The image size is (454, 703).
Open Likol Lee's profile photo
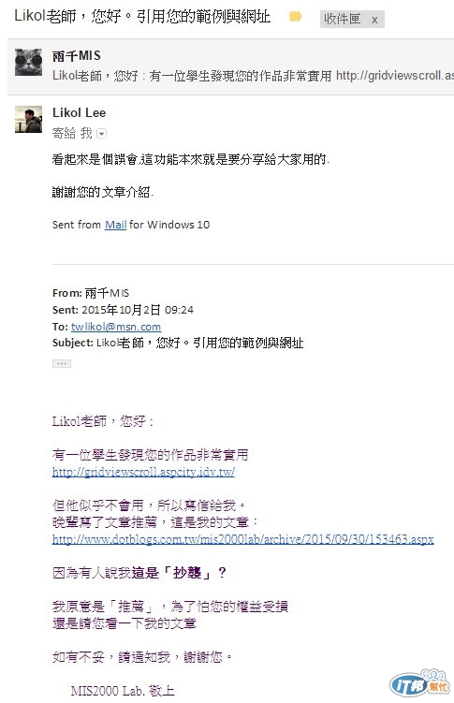29,119
